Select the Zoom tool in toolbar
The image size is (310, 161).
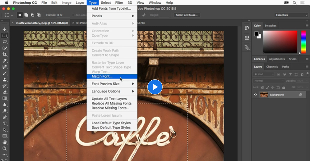click(x=5, y=149)
